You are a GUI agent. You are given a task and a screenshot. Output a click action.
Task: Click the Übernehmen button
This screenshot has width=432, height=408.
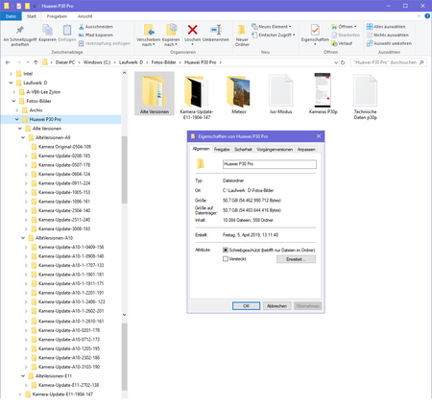coord(307,306)
